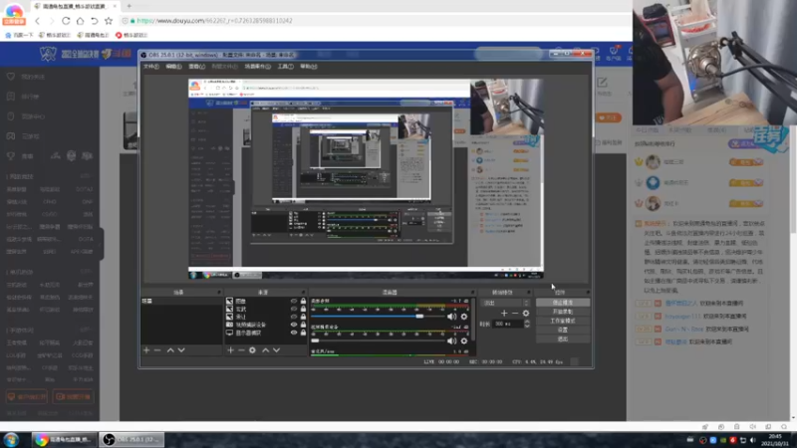Open the 百度一下 bookmark

(19, 35)
